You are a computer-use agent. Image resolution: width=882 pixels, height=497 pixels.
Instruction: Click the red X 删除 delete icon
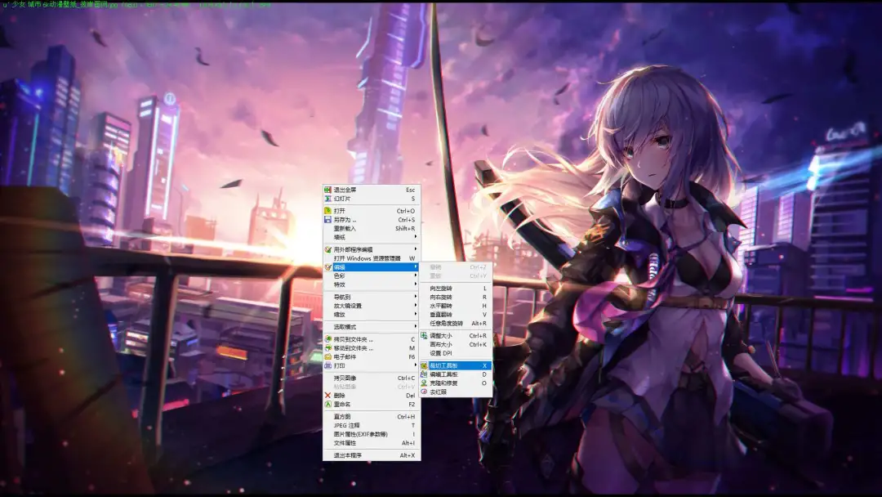tap(327, 395)
